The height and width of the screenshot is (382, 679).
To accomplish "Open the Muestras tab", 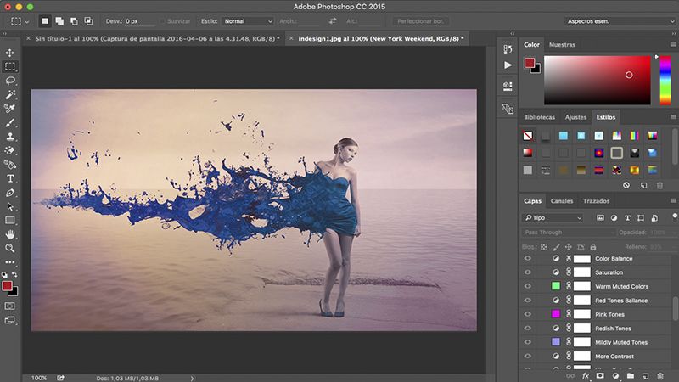I will click(x=562, y=44).
